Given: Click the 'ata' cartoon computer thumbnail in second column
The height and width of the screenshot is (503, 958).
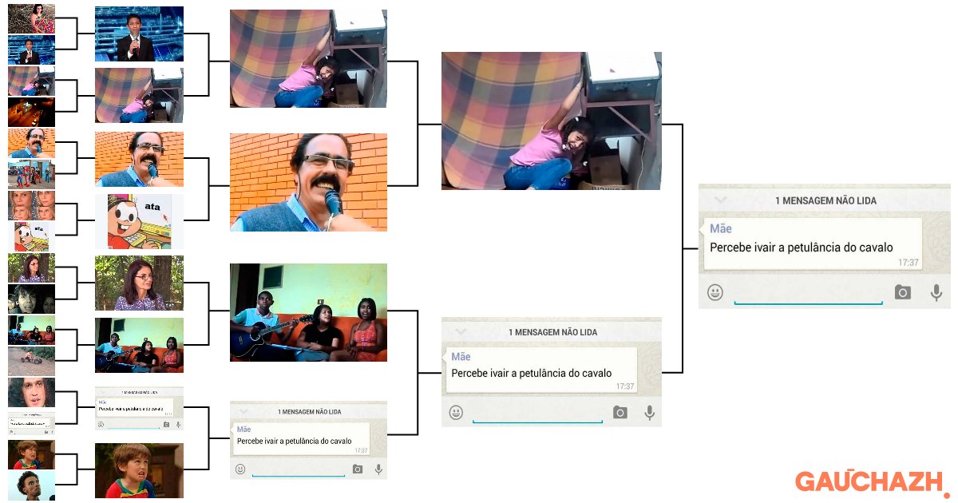Looking at the screenshot, I should pos(139,221).
